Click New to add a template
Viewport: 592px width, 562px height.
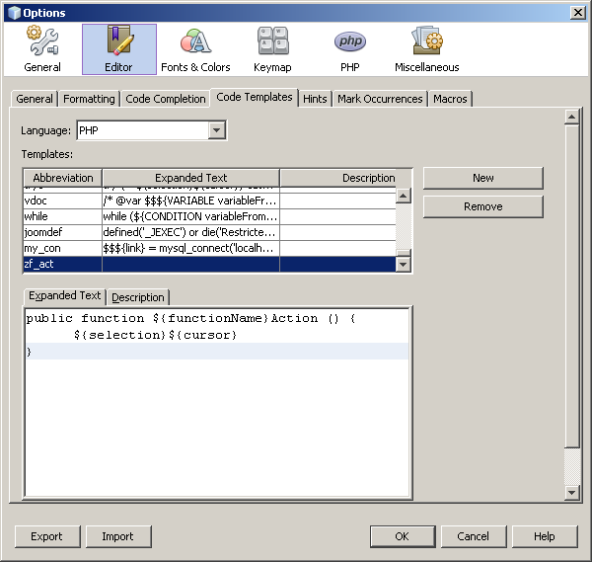coord(482,178)
